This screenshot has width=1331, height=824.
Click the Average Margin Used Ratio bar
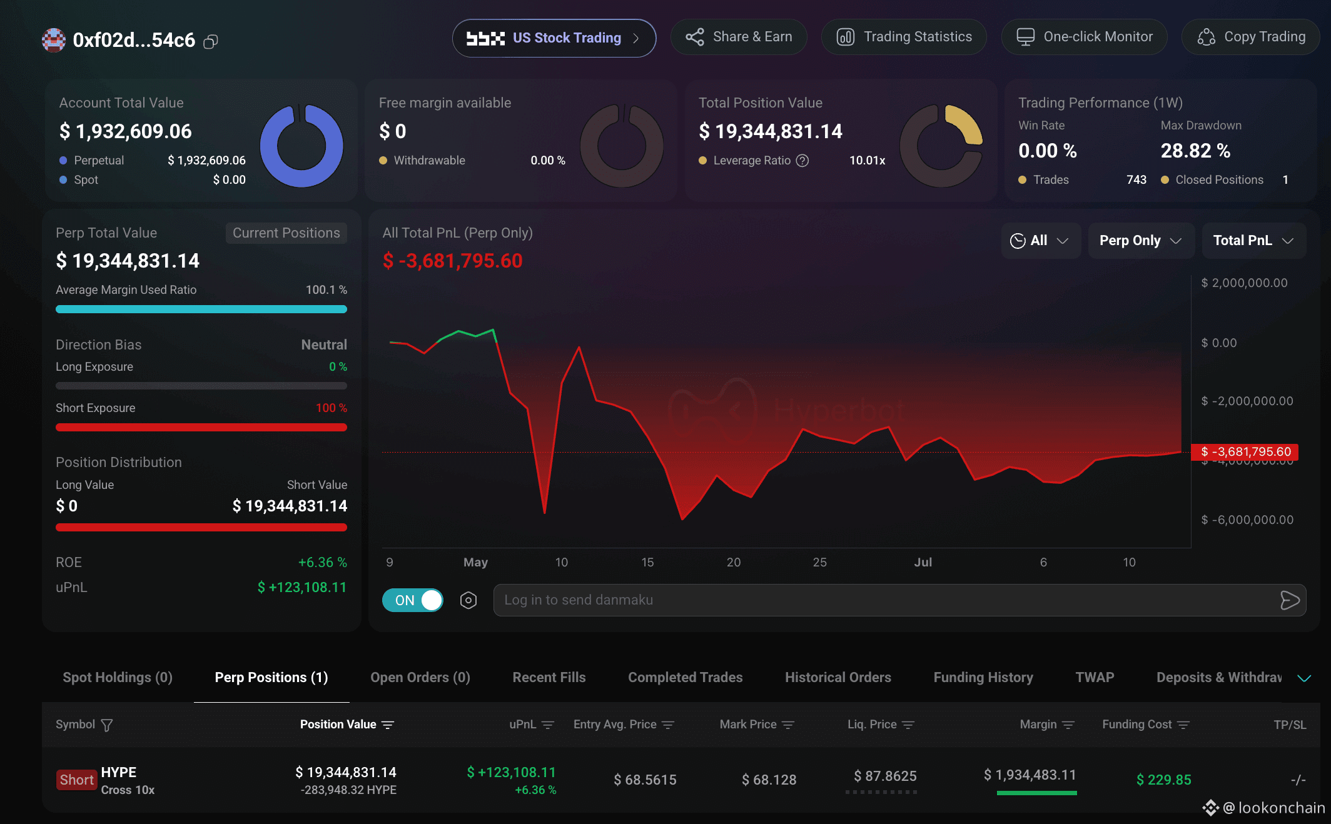coord(201,309)
